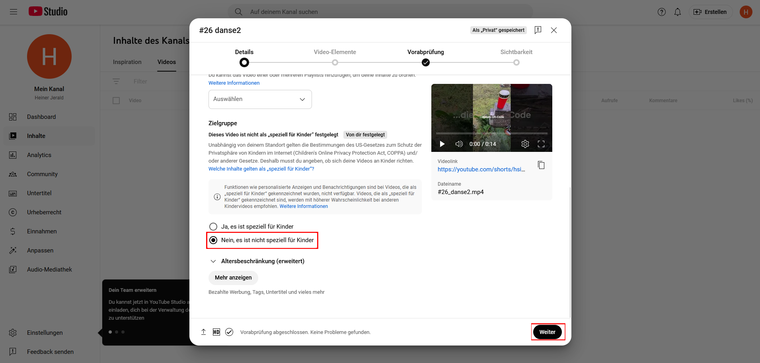Switch to the Video-Elemente step

coord(335,62)
